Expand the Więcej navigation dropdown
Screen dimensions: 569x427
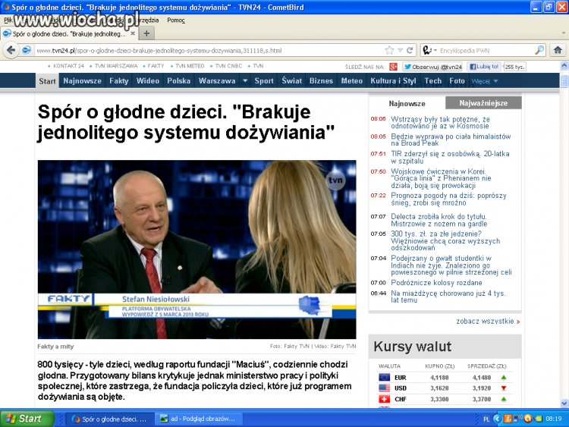(485, 81)
